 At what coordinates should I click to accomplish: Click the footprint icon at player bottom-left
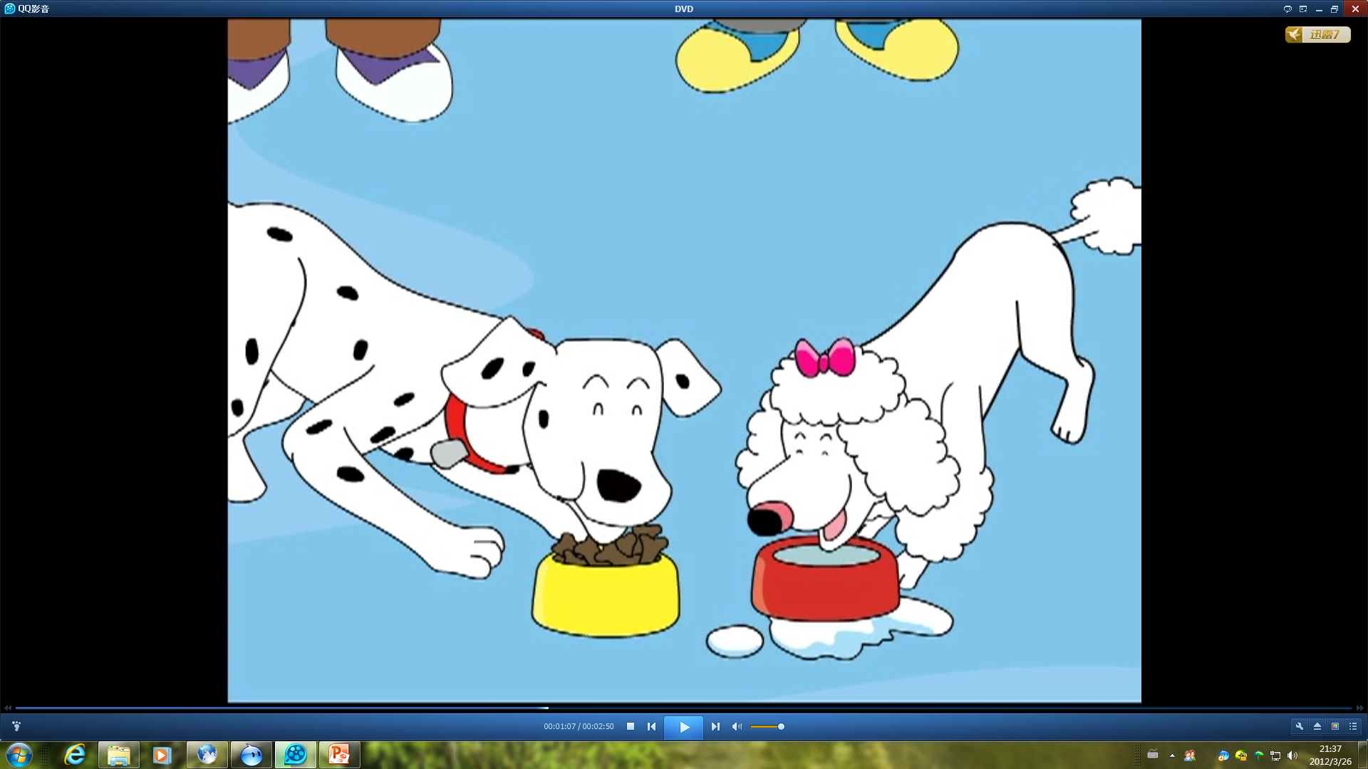[16, 726]
